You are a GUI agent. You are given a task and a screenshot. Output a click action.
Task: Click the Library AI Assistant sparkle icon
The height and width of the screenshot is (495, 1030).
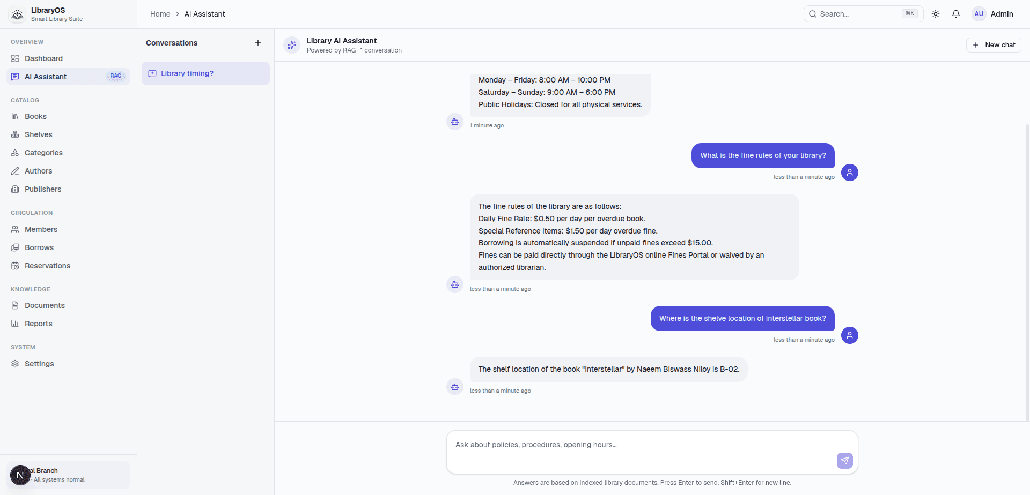[x=292, y=45]
